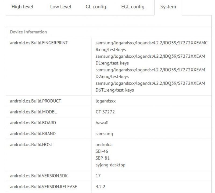Select the android.os.Build.MODEL label

[x=33, y=112]
